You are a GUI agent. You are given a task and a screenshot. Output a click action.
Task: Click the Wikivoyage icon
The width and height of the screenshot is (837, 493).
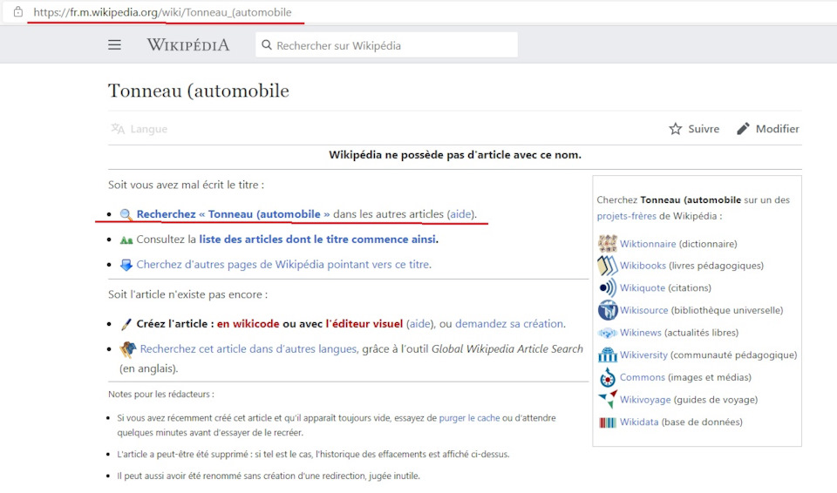click(607, 400)
